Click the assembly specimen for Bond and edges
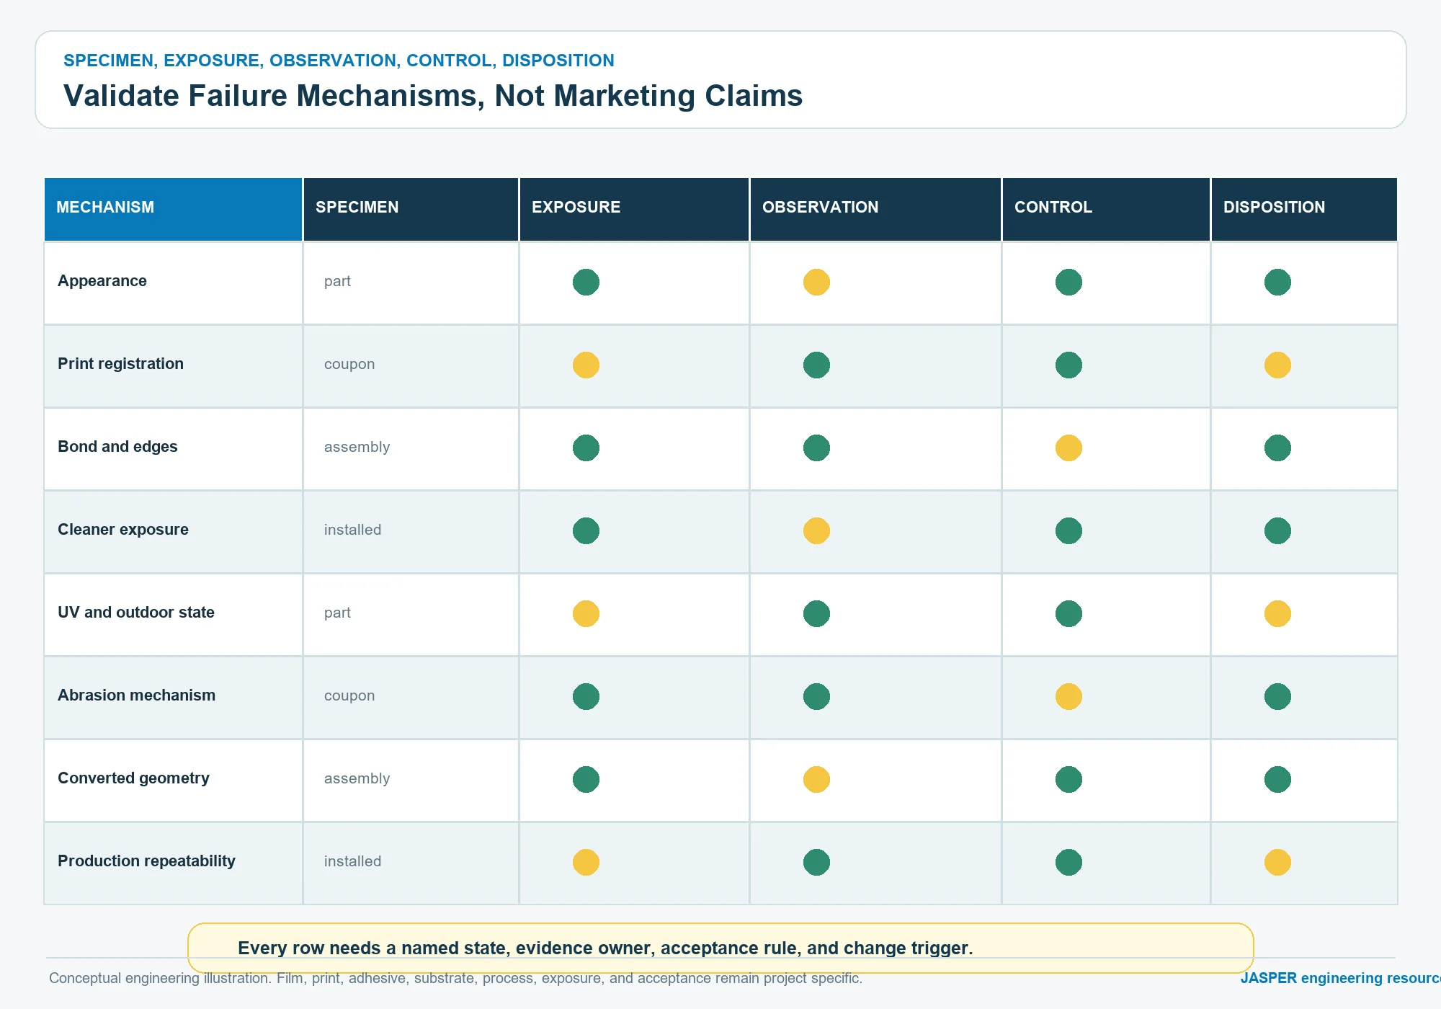This screenshot has height=1009, width=1441. click(x=357, y=447)
